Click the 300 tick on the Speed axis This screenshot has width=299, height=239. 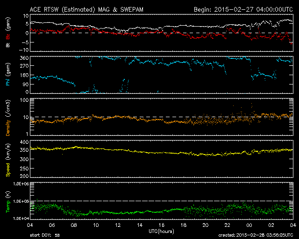(24, 159)
